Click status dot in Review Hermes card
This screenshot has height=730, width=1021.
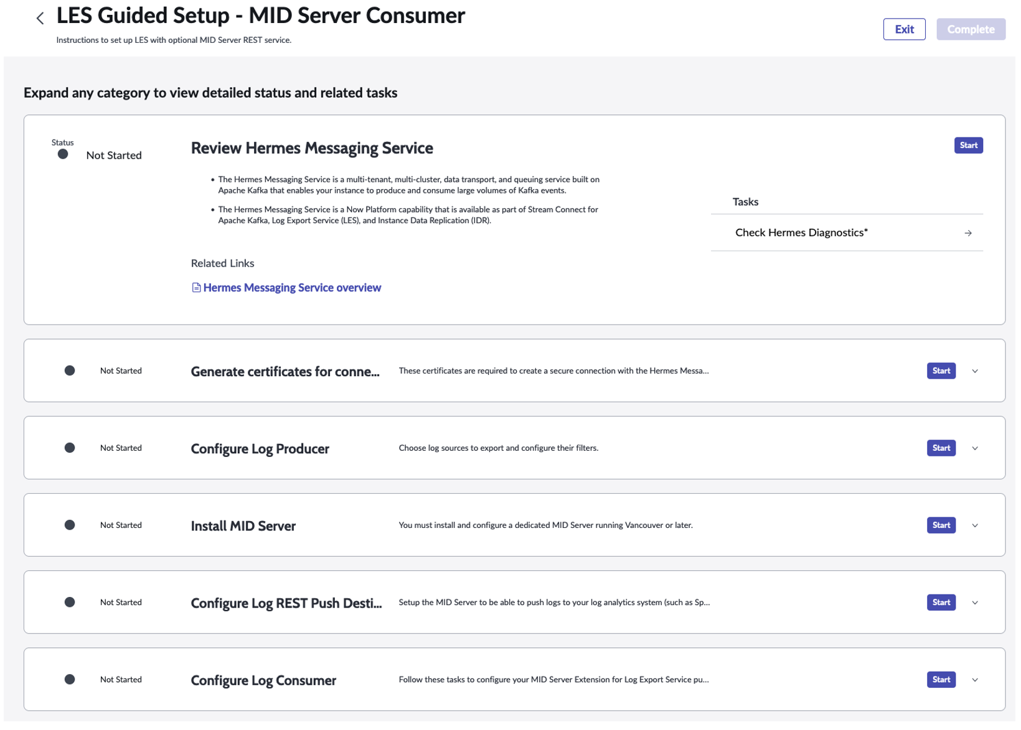coord(63,154)
